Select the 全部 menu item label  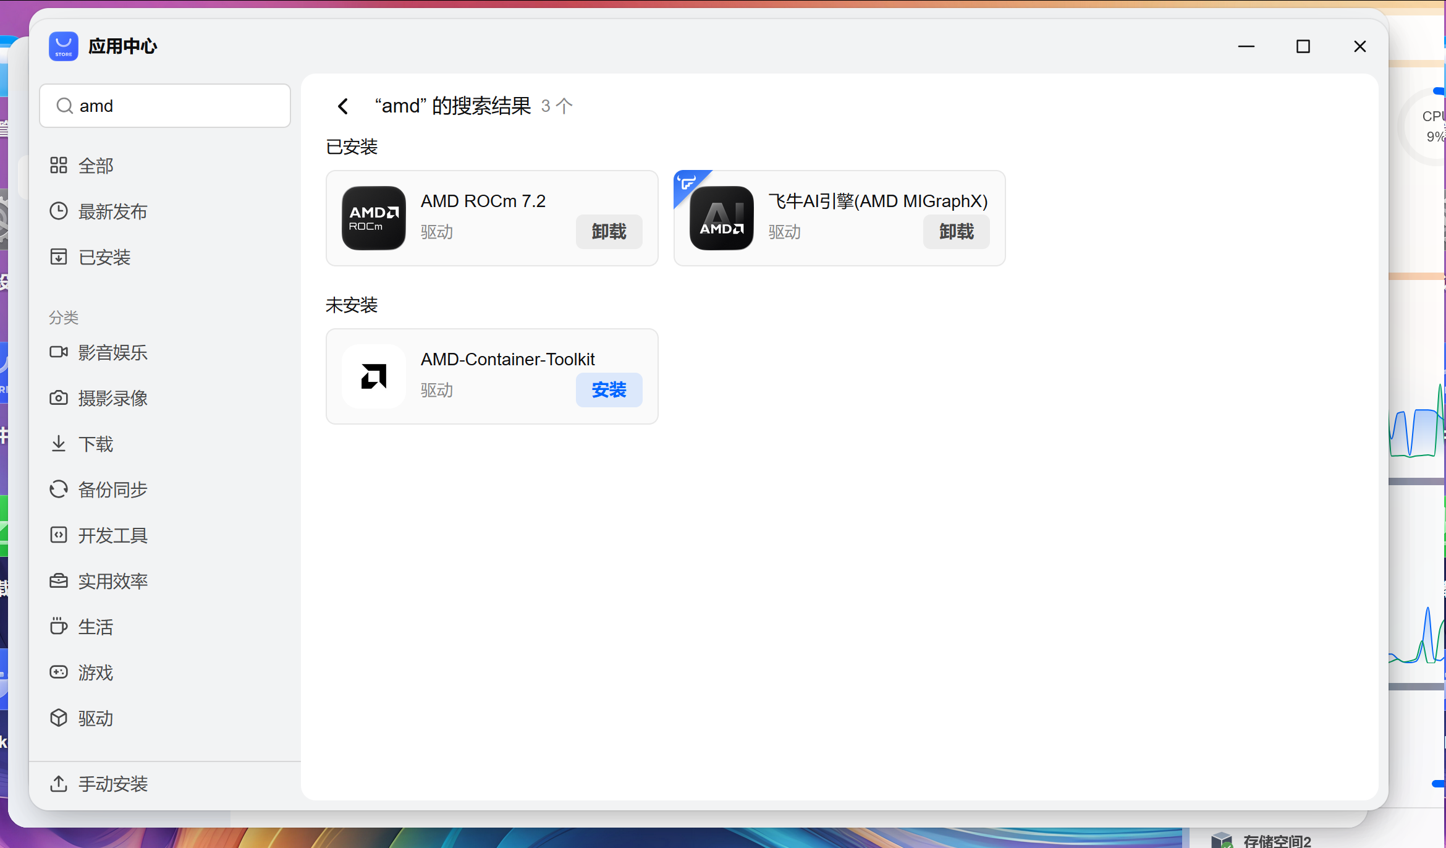96,166
